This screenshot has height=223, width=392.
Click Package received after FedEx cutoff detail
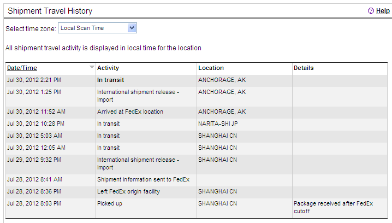(333, 207)
